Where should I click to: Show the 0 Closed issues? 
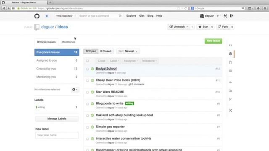pyautogui.click(x=105, y=51)
